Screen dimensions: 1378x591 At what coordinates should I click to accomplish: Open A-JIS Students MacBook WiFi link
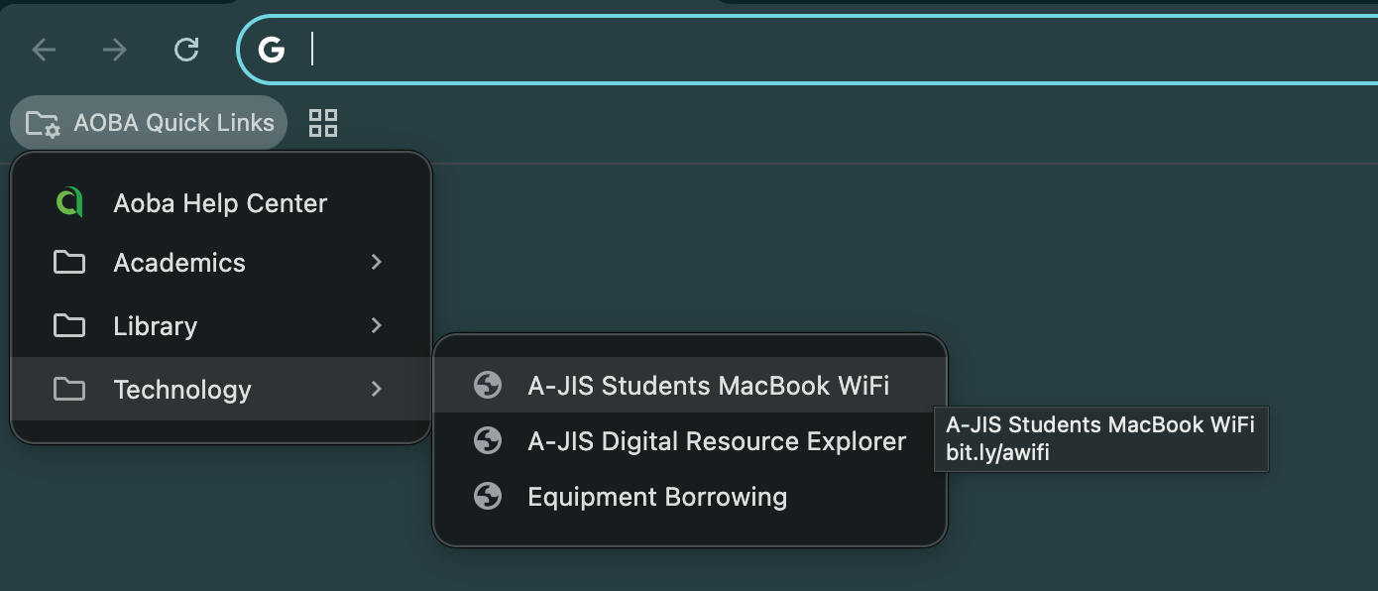pos(690,385)
